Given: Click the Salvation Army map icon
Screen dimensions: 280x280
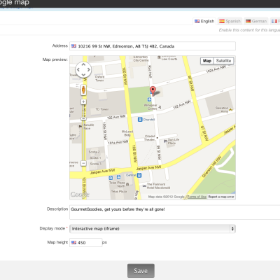Looking at the screenshot, I should (231, 109).
